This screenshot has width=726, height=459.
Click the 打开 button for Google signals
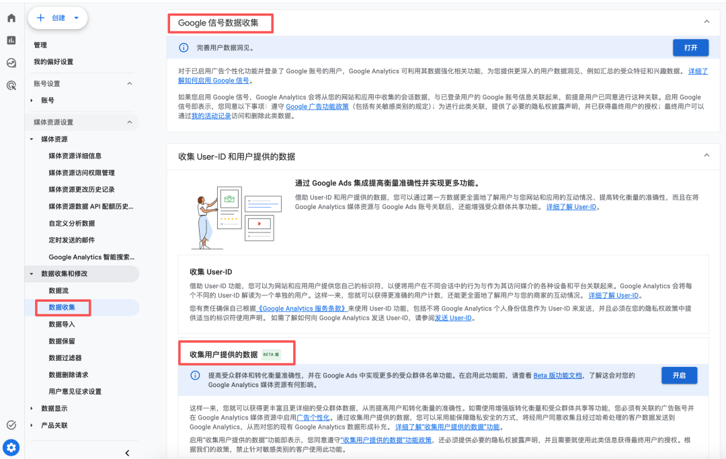(x=690, y=48)
